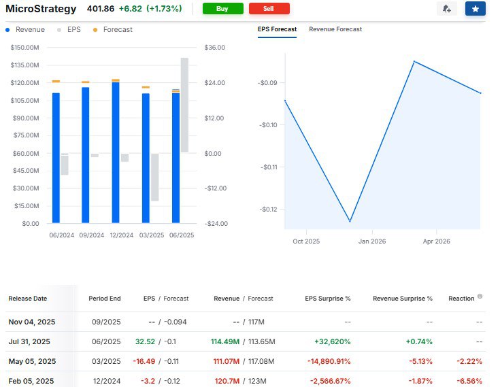Click the Period End column header
The image size is (500, 387).
[x=105, y=299]
